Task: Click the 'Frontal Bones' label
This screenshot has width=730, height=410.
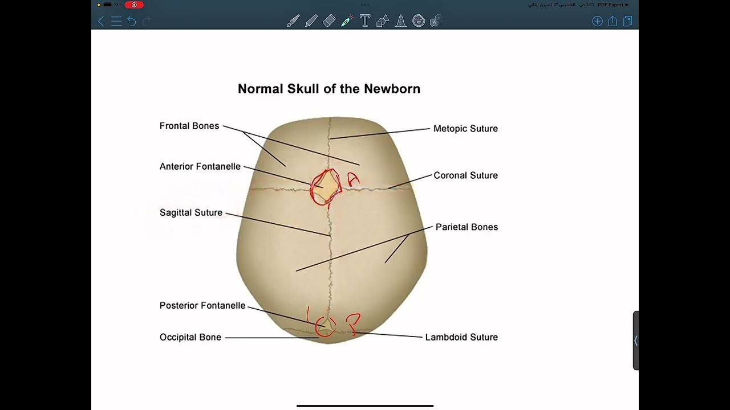Action: pyautogui.click(x=189, y=126)
